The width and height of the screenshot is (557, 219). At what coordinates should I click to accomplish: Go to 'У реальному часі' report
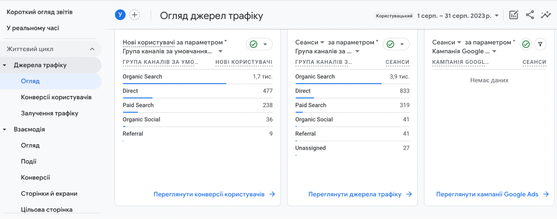click(x=33, y=28)
